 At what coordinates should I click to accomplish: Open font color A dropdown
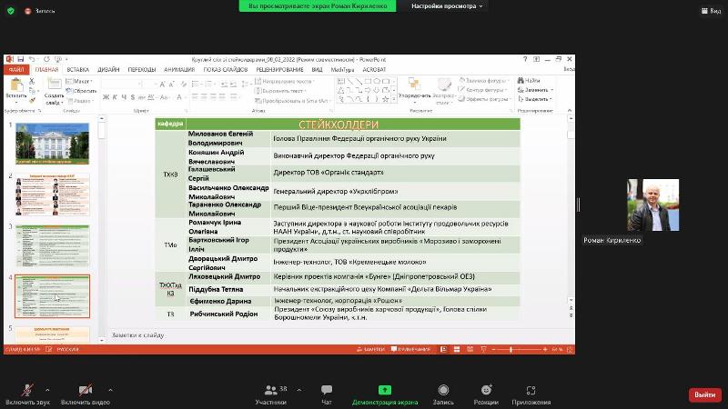click(180, 97)
